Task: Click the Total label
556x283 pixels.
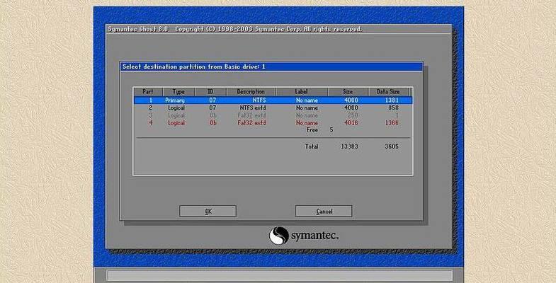Action: (x=312, y=146)
